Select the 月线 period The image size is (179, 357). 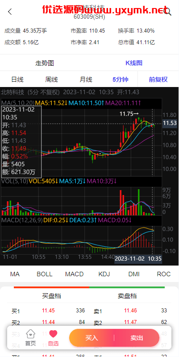point(86,79)
